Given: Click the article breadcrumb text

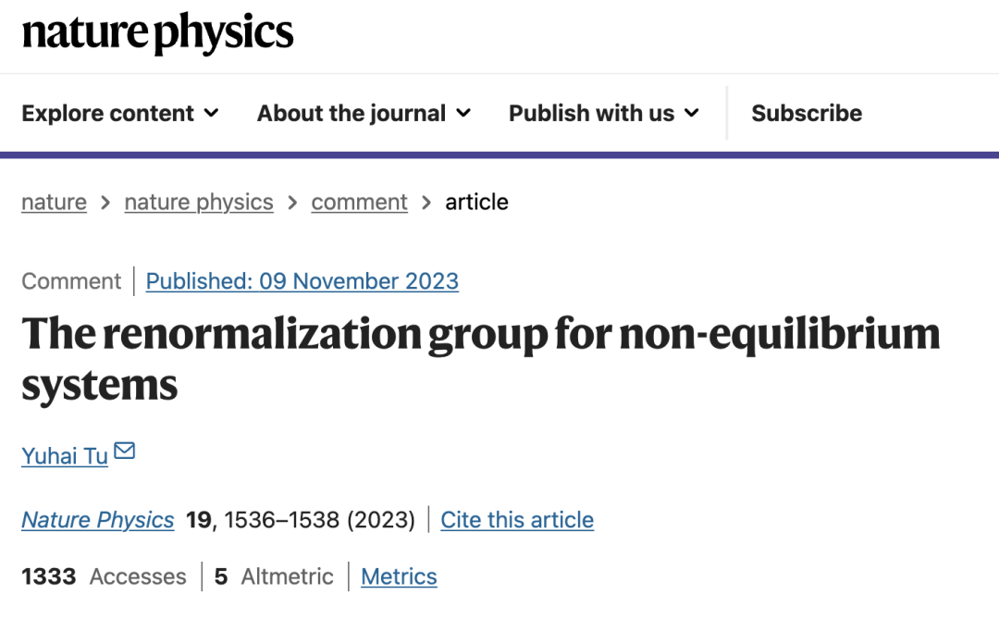Looking at the screenshot, I should coord(476,202).
